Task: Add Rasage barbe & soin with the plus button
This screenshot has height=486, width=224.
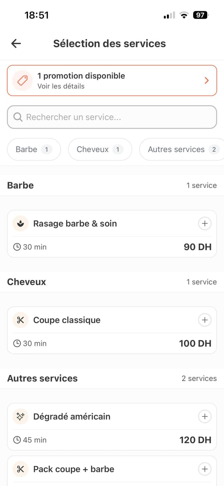Action: pyautogui.click(x=205, y=223)
